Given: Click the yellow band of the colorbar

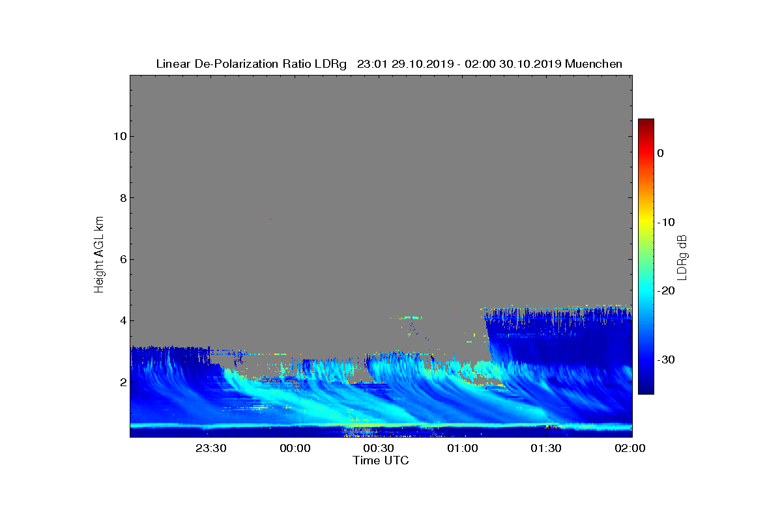Looking at the screenshot, I should 646,222.
